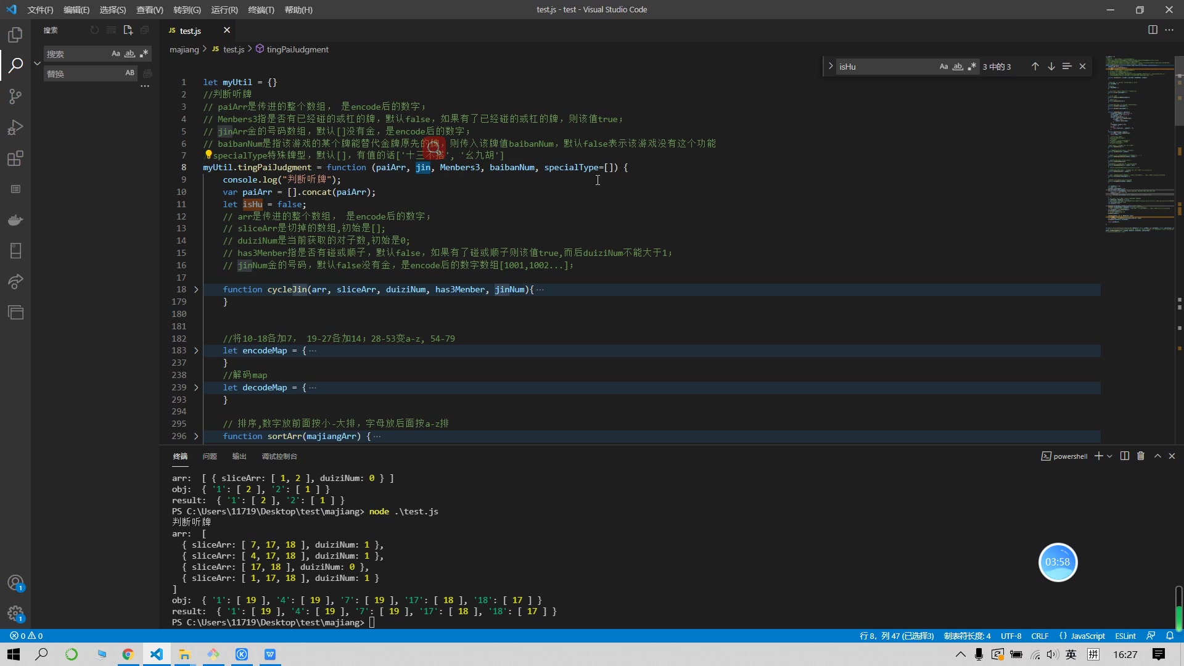
Task: Close the find widget
Action: [1082, 67]
